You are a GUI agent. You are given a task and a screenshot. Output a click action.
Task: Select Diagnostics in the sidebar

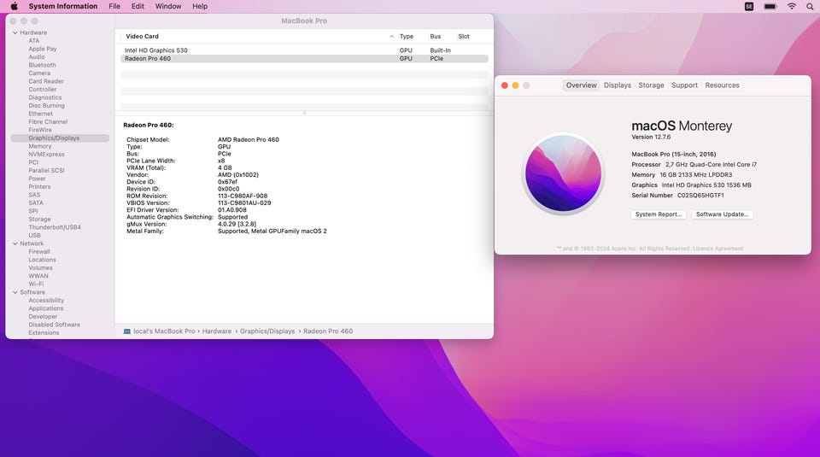[x=45, y=97]
